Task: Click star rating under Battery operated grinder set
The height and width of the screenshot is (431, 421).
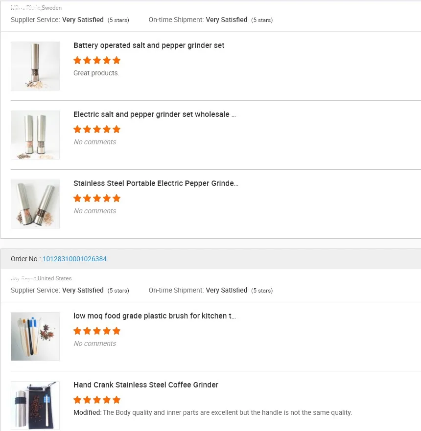Action: pyautogui.click(x=97, y=61)
